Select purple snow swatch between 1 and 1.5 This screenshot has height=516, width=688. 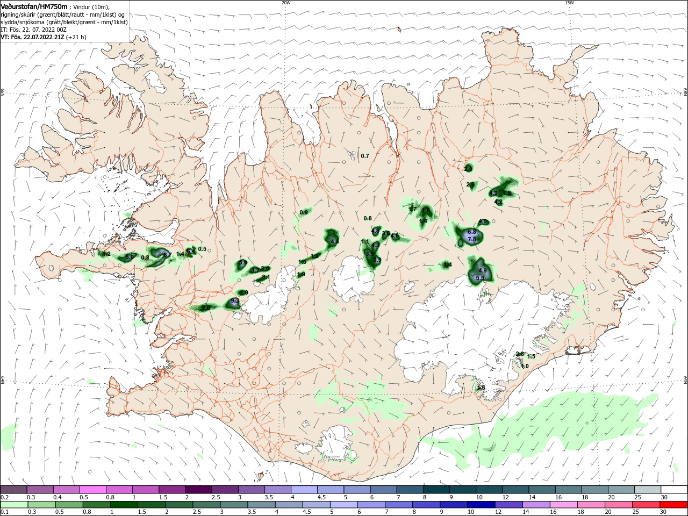pos(145,490)
